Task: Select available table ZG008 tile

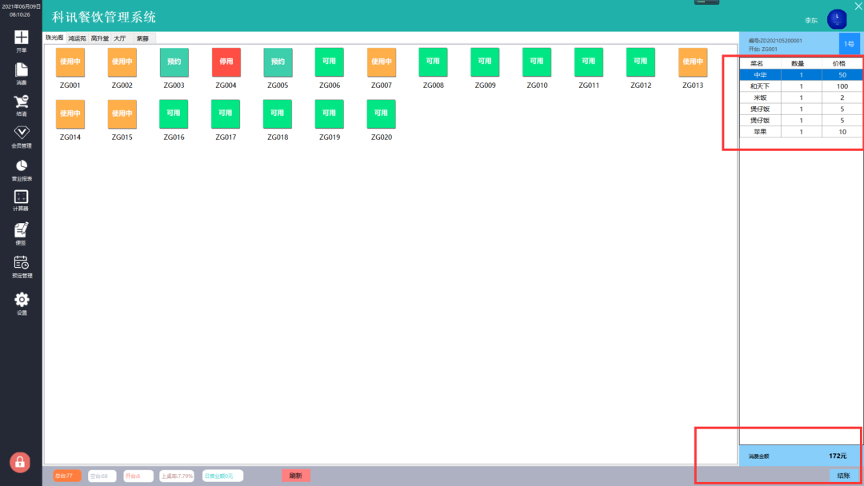Action: [433, 62]
